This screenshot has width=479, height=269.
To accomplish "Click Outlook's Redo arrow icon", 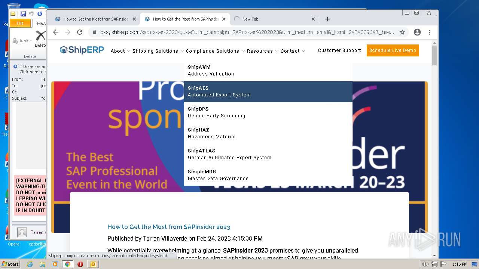I will [40, 14].
